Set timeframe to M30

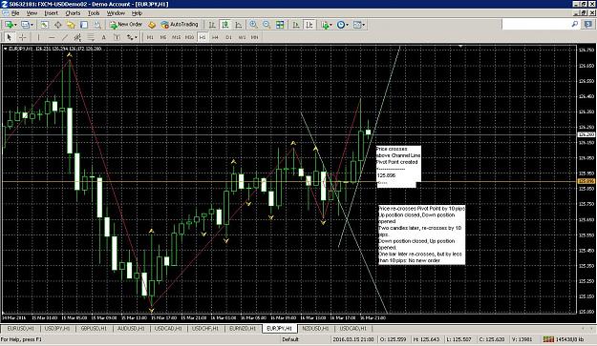click(189, 37)
